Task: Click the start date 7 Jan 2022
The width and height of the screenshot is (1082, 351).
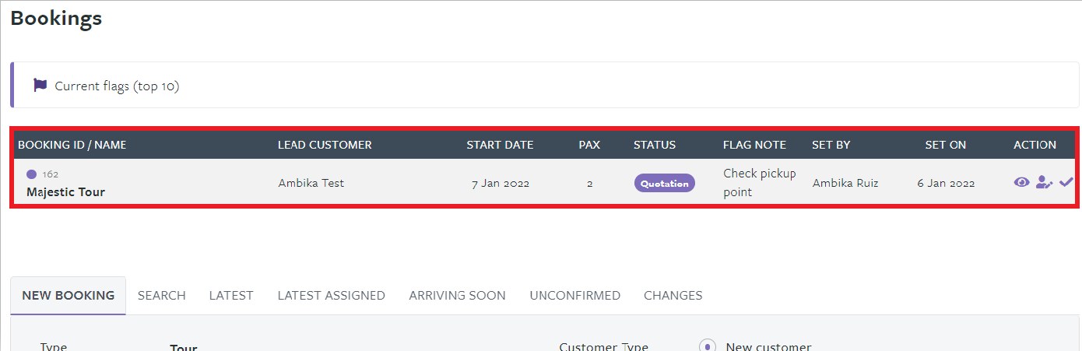Action: 501,184
